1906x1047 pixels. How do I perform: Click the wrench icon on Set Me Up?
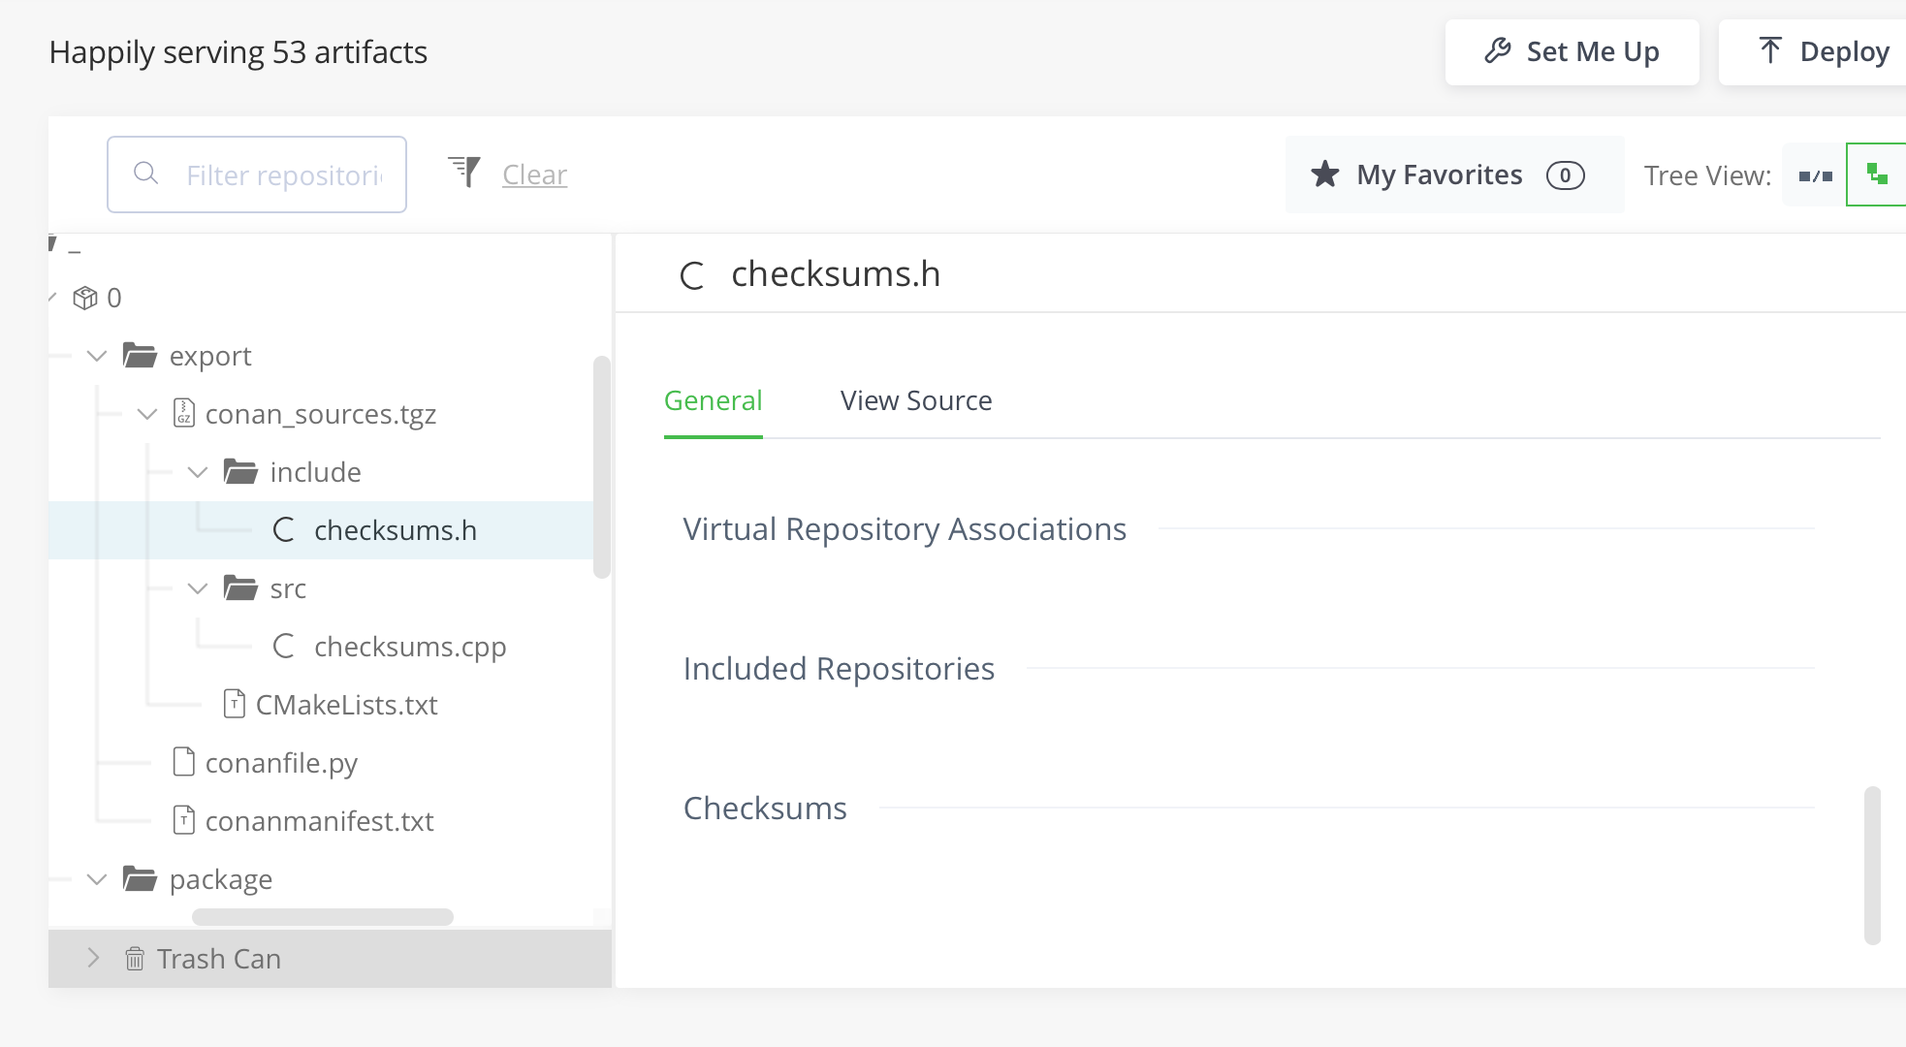coord(1499,51)
